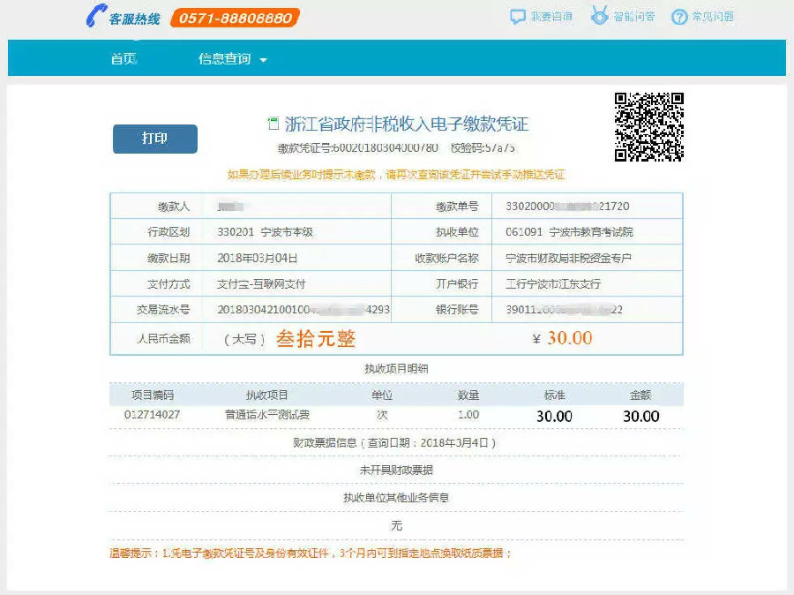Open the 智能问答 link text
Viewport: 794px width, 595px height.
[x=633, y=17]
